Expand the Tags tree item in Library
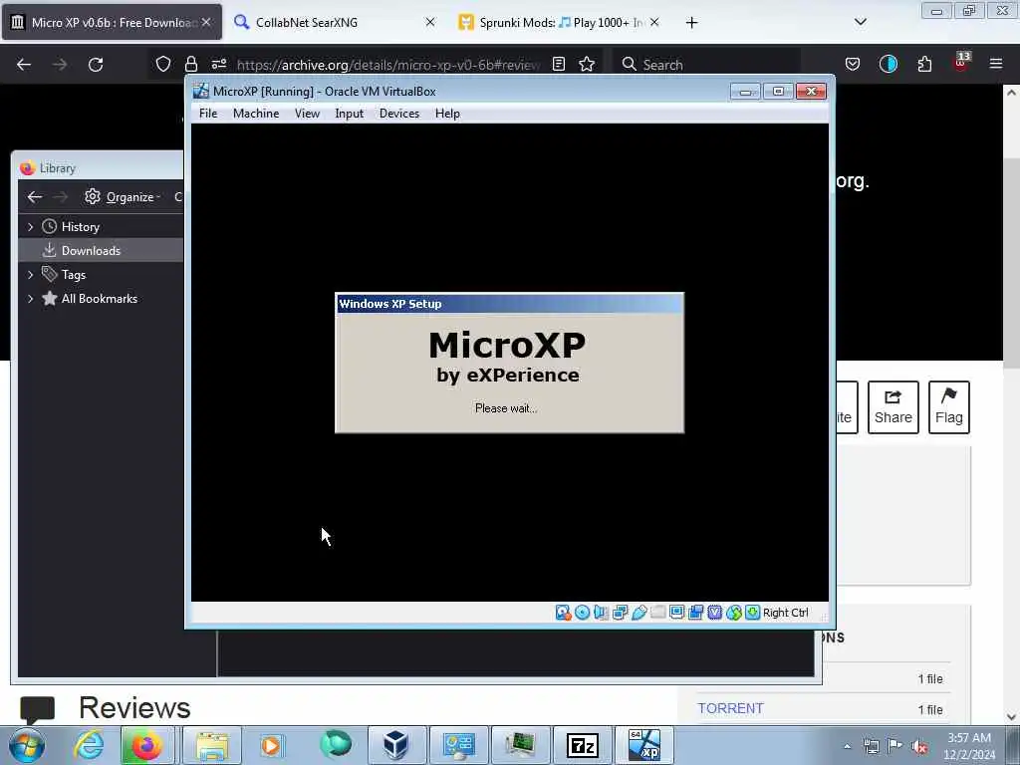 31,275
